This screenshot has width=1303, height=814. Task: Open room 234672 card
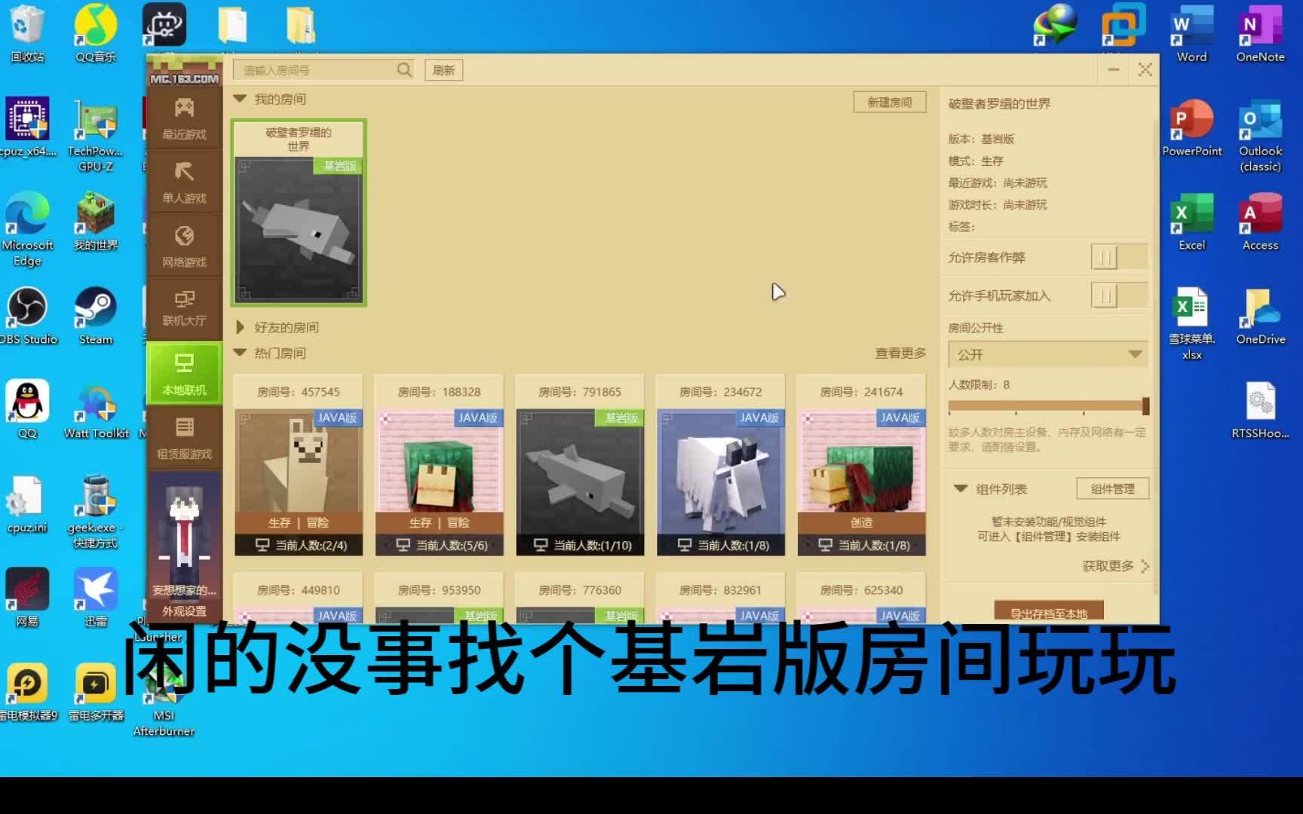tap(721, 465)
